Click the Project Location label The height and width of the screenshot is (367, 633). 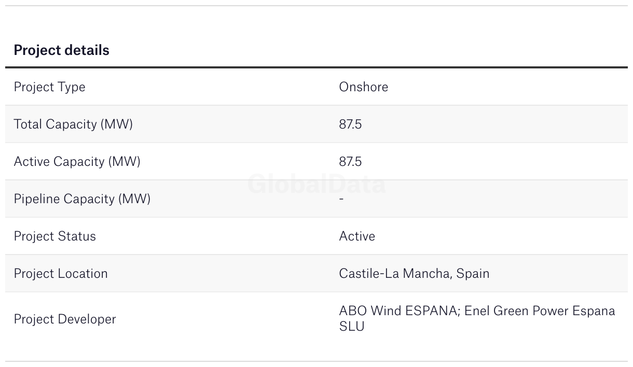(61, 274)
